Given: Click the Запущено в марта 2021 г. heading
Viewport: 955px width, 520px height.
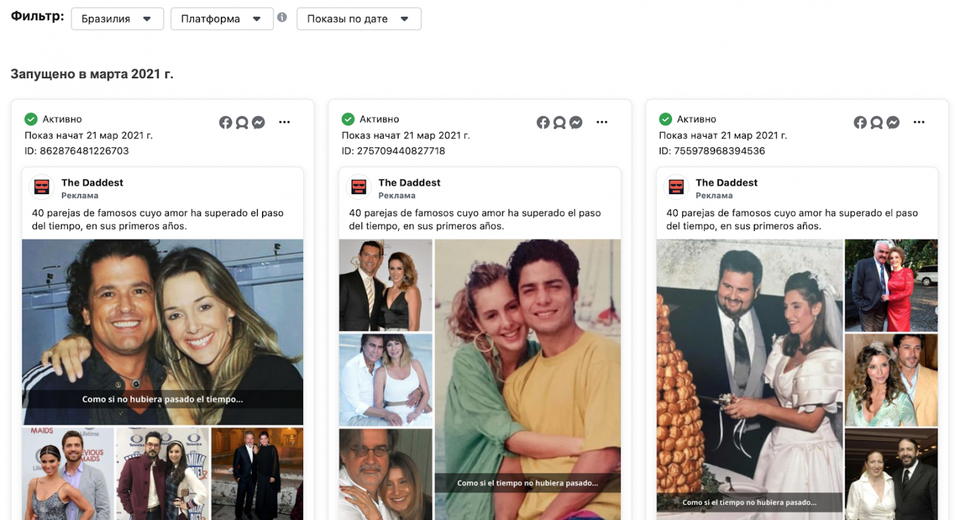Looking at the screenshot, I should click(x=92, y=74).
